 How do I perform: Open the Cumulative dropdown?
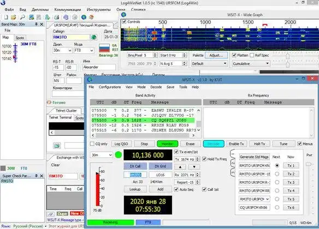(251, 64)
